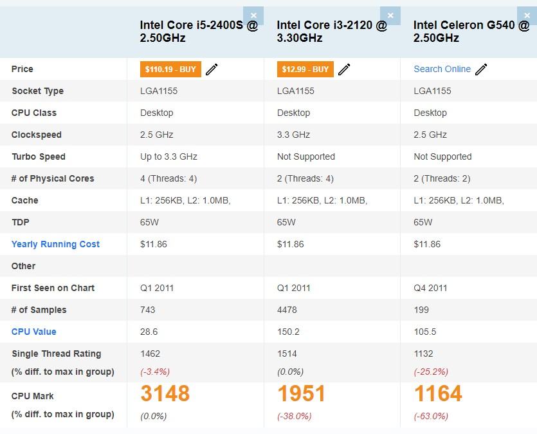The image size is (537, 434).
Task: Remove Intel Core i3-2120 column
Action: pyautogui.click(x=390, y=15)
